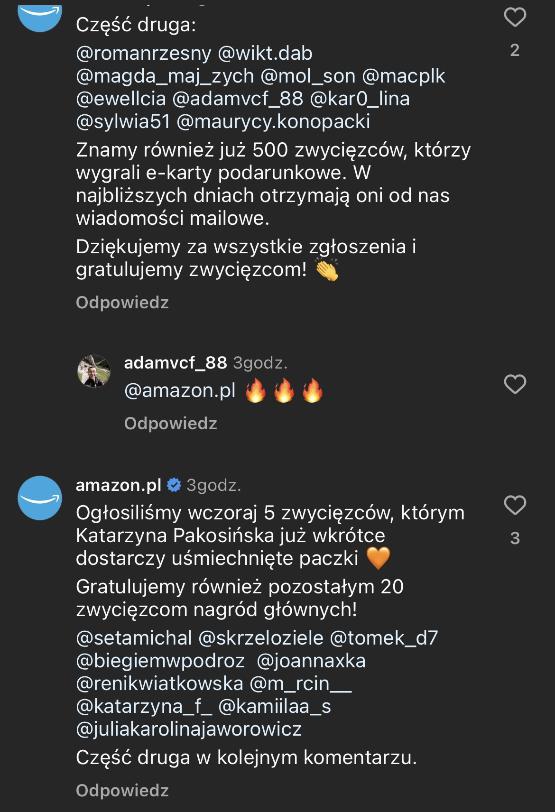Like adamvcf_88's fire emoji comment
Viewport: 555px width, 812px height.
pyautogui.click(x=515, y=384)
